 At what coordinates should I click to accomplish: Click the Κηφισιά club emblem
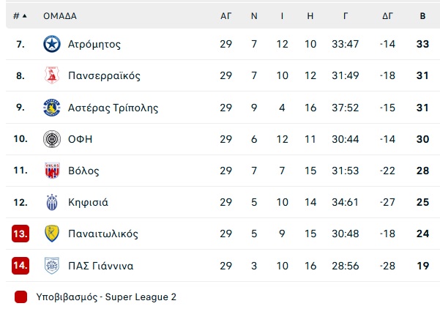tap(52, 202)
